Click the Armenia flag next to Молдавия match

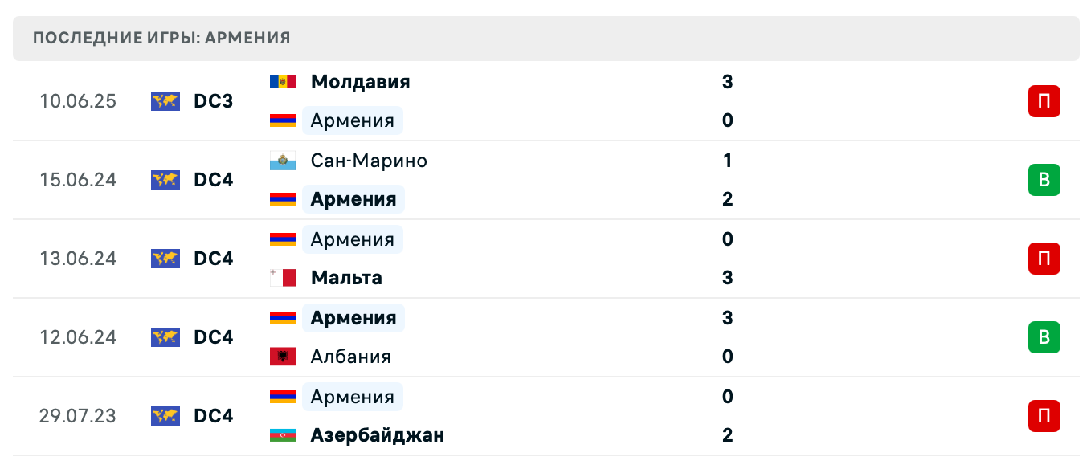tap(283, 120)
